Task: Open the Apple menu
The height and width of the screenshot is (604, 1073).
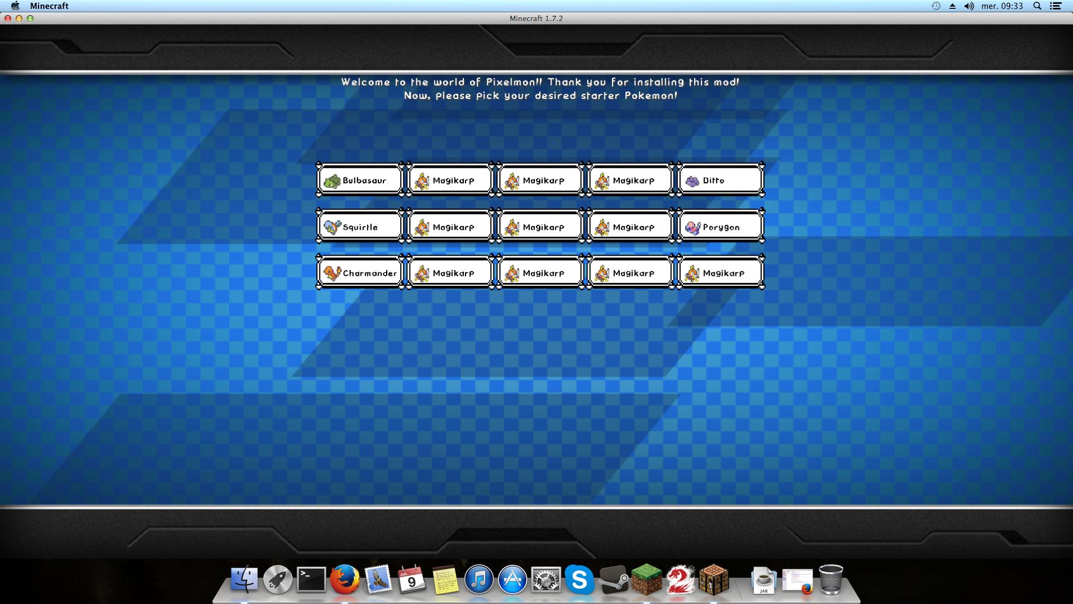Action: click(x=15, y=6)
